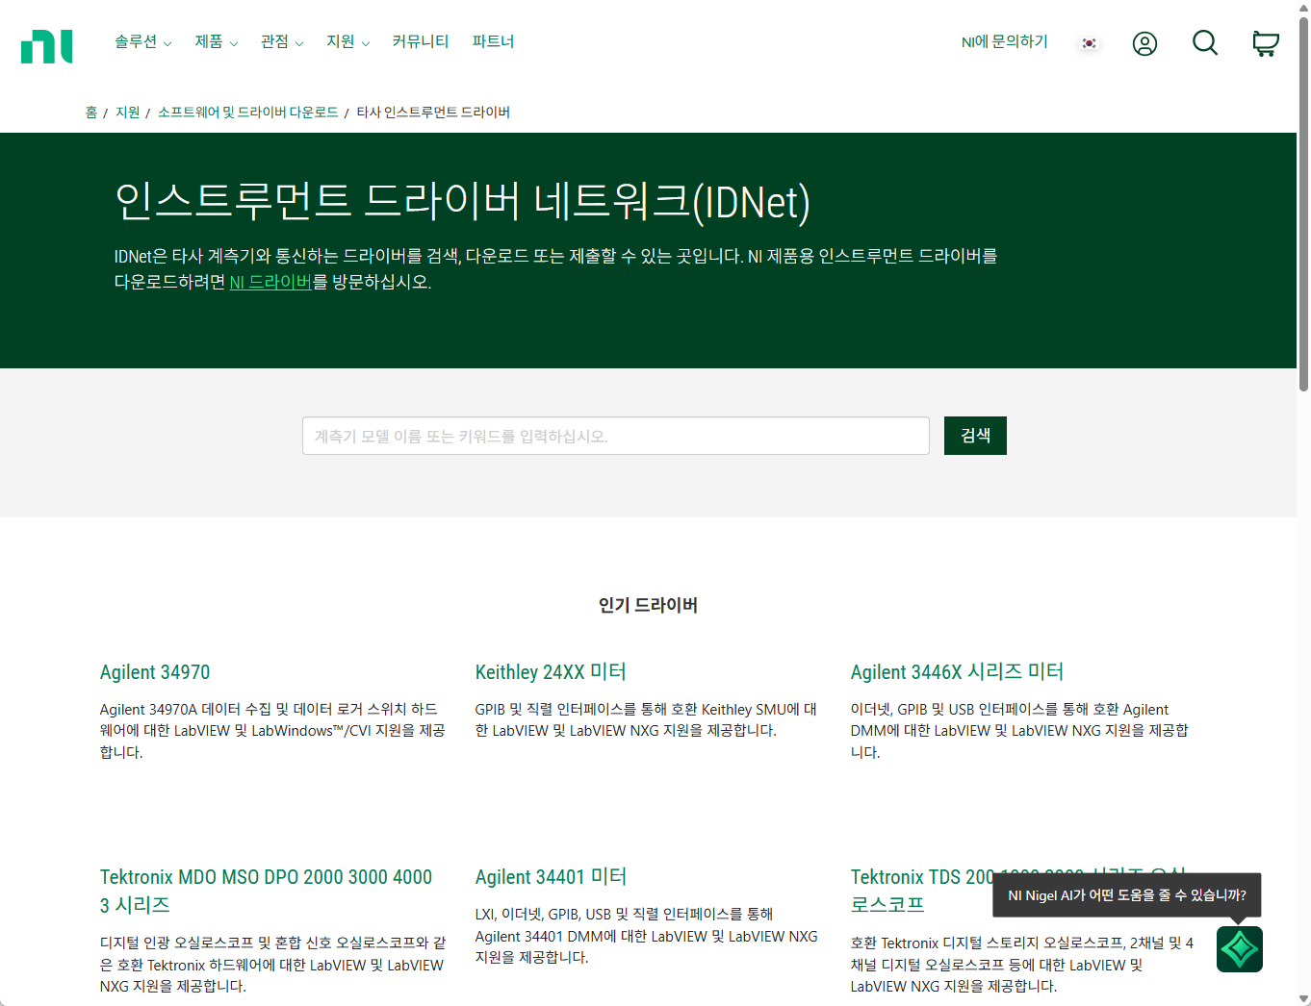Click the scrollbar up arrow
This screenshot has height=1006, width=1311.
[1303, 7]
